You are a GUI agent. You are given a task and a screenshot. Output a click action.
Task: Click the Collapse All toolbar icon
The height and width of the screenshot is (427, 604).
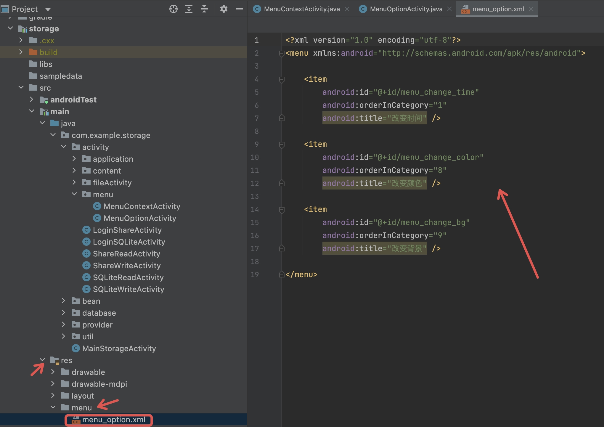pos(204,9)
